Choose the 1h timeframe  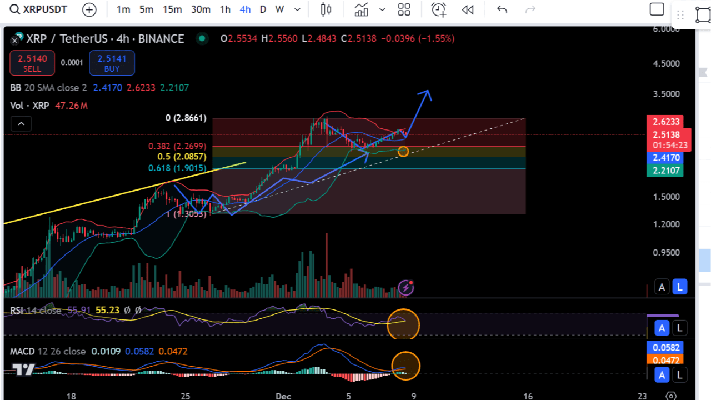point(225,9)
